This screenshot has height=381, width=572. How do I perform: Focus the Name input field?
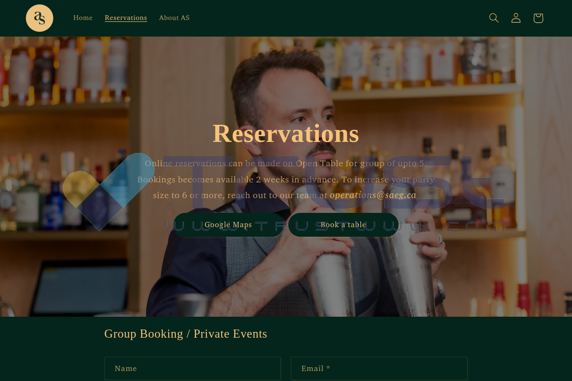coord(193,369)
